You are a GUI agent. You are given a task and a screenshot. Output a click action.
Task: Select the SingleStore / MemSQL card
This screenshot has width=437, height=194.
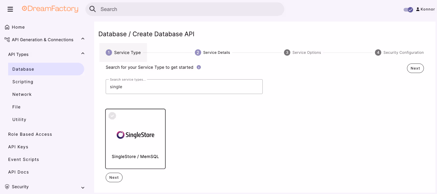coord(135,139)
